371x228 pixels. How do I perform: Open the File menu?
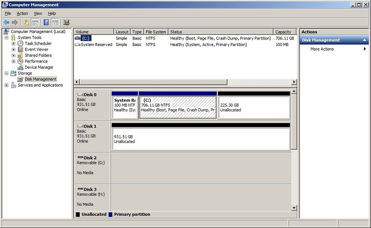(x=8, y=13)
